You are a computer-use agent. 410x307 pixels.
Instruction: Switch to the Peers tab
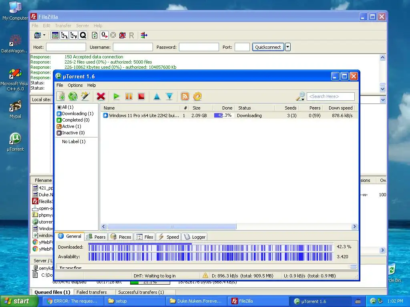96,237
